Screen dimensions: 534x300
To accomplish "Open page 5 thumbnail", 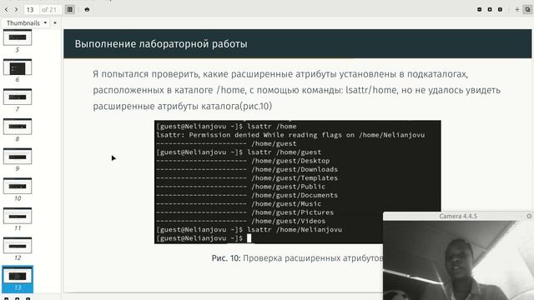I will tap(18, 37).
